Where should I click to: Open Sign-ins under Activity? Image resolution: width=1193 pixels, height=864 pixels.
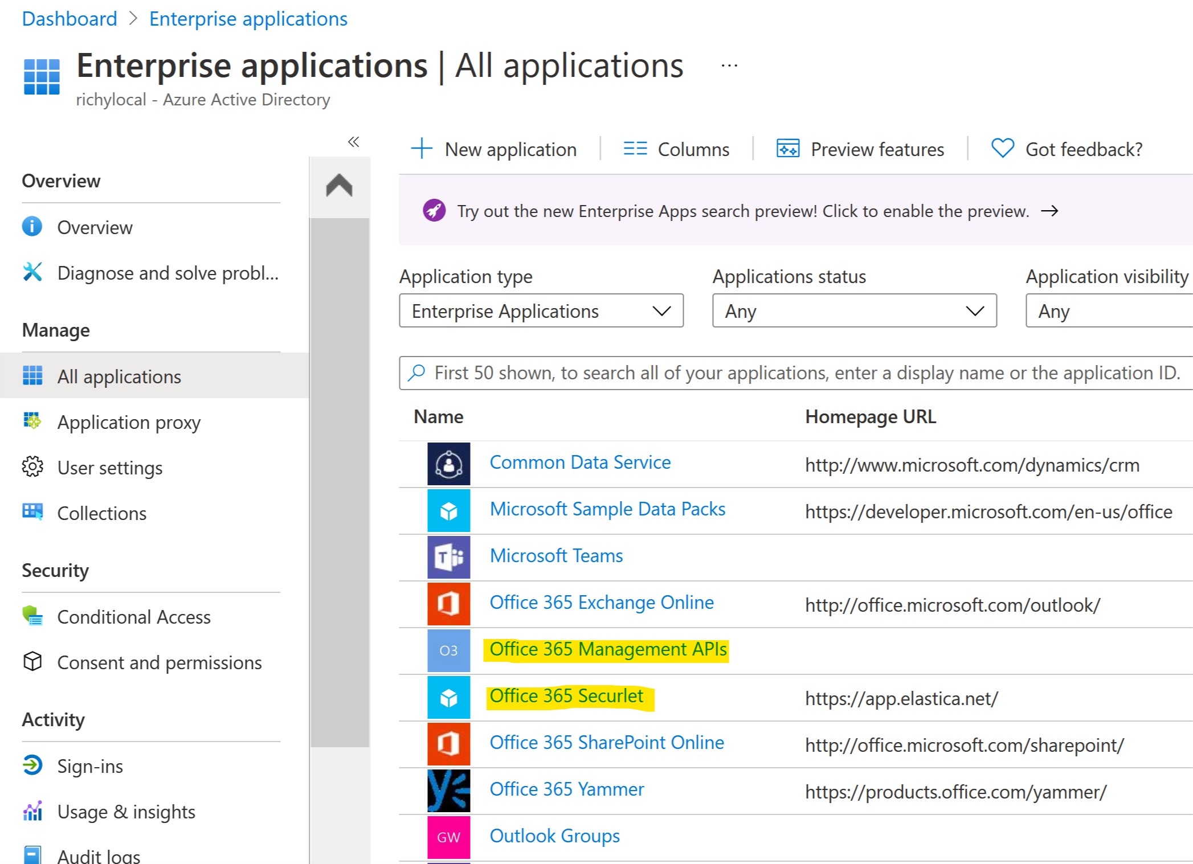90,766
